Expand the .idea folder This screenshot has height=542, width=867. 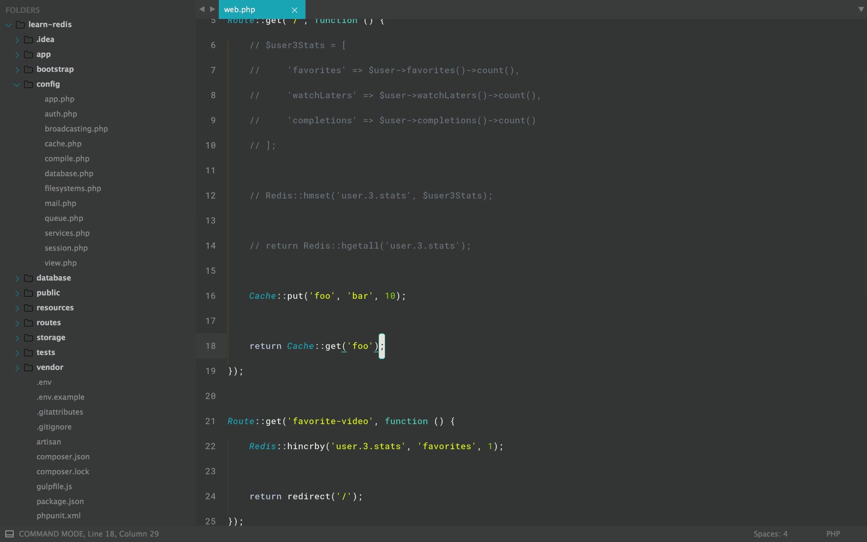click(x=17, y=40)
